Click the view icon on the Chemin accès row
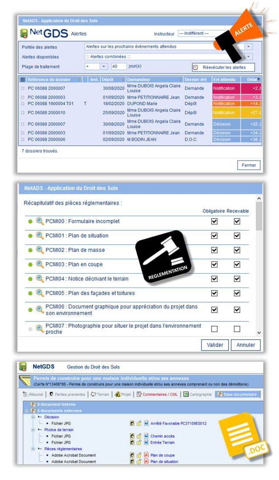 (132, 436)
